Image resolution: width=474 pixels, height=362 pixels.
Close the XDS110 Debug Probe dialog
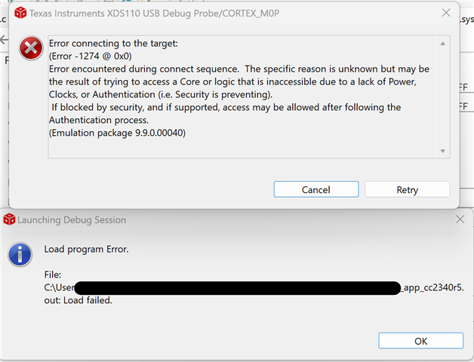[x=447, y=12]
